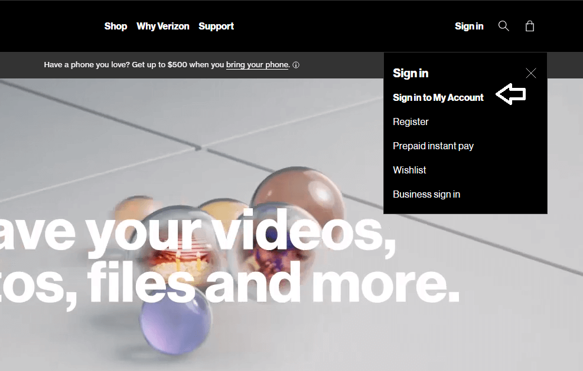
Task: Go to Wishlist from sign-in panel
Action: point(409,170)
